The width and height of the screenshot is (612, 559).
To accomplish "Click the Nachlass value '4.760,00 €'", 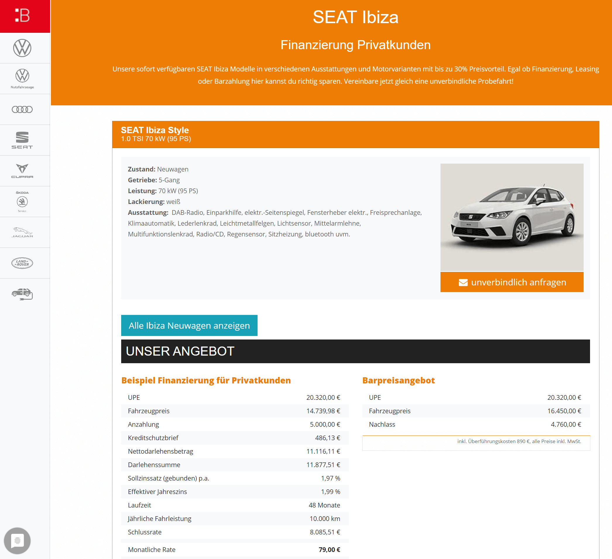I will click(x=566, y=424).
